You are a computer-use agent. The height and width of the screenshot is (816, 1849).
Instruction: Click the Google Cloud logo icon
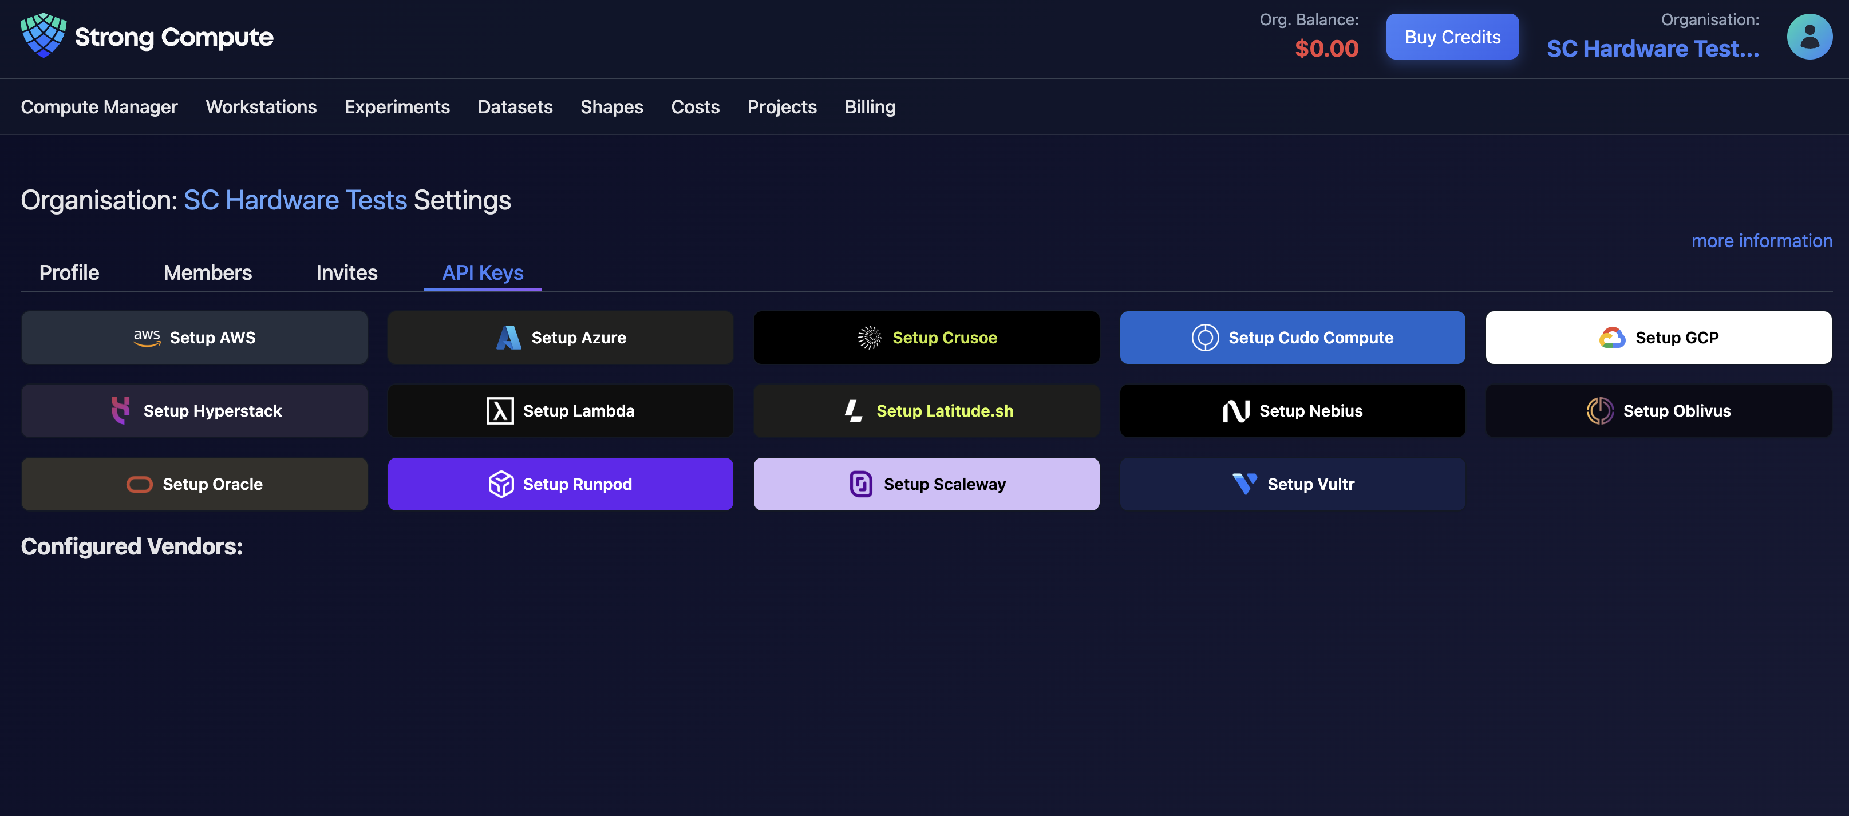point(1611,337)
